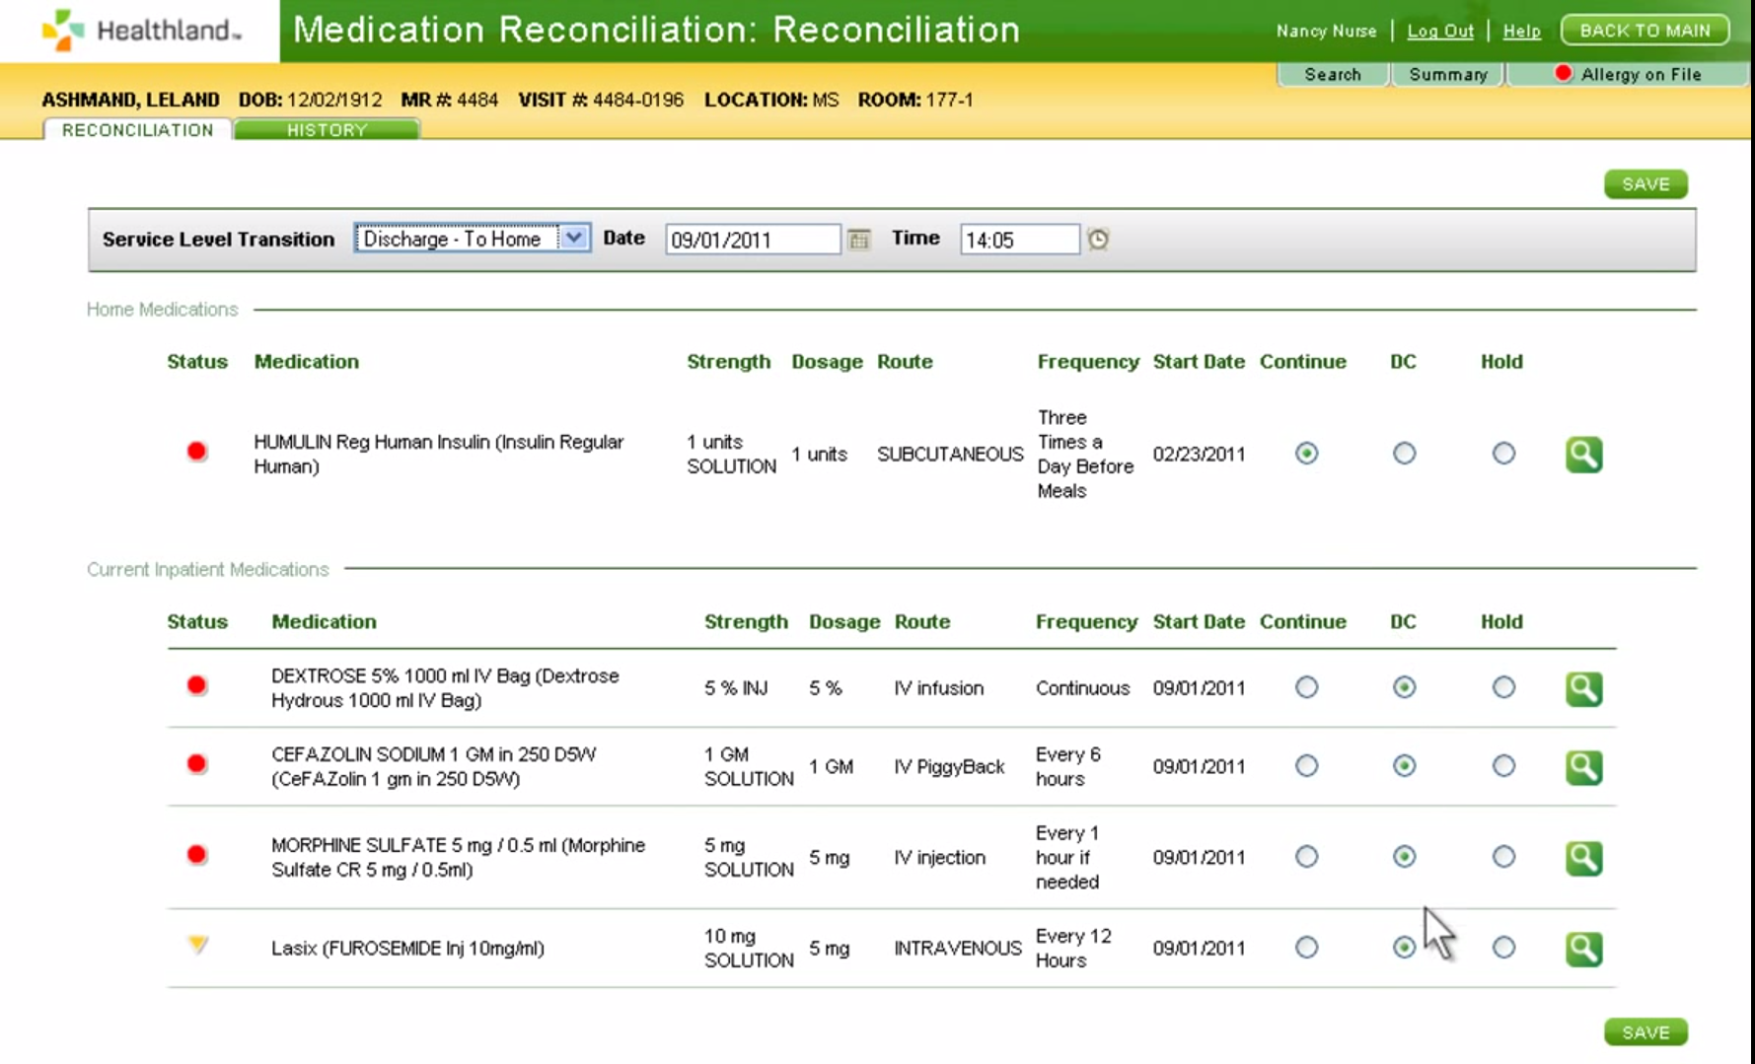
Task: Select DC for Lasix
Action: pyautogui.click(x=1404, y=948)
